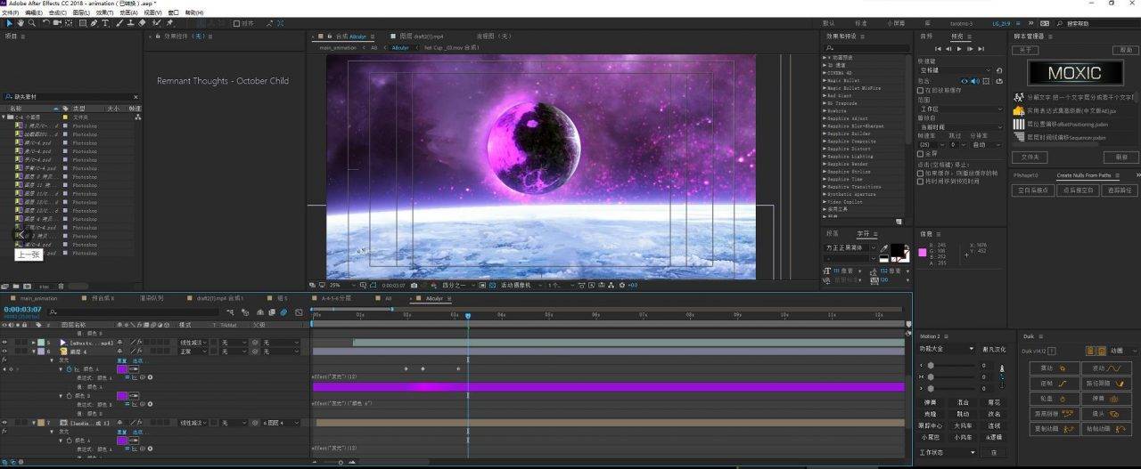Open the 快捷键 shortcut dropdown in Preview
The height and width of the screenshot is (469, 1141).
(955, 70)
